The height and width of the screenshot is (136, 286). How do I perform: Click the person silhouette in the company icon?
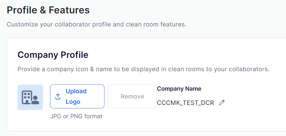35,100
